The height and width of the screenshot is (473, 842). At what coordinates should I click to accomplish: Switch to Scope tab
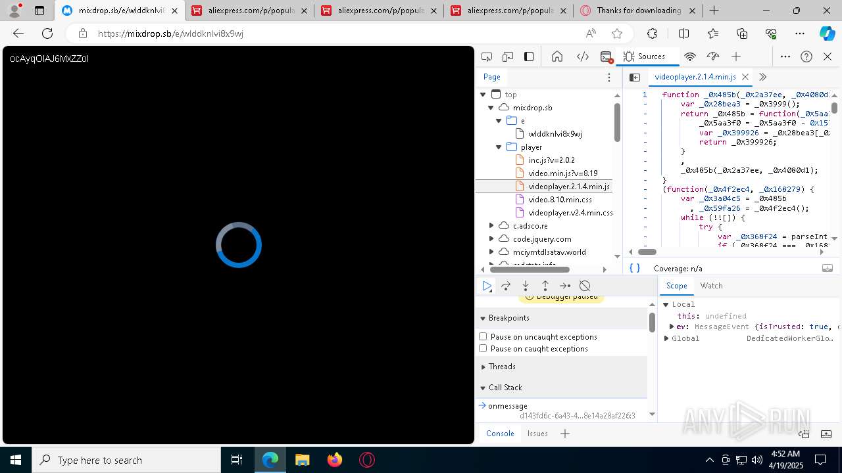(x=676, y=286)
